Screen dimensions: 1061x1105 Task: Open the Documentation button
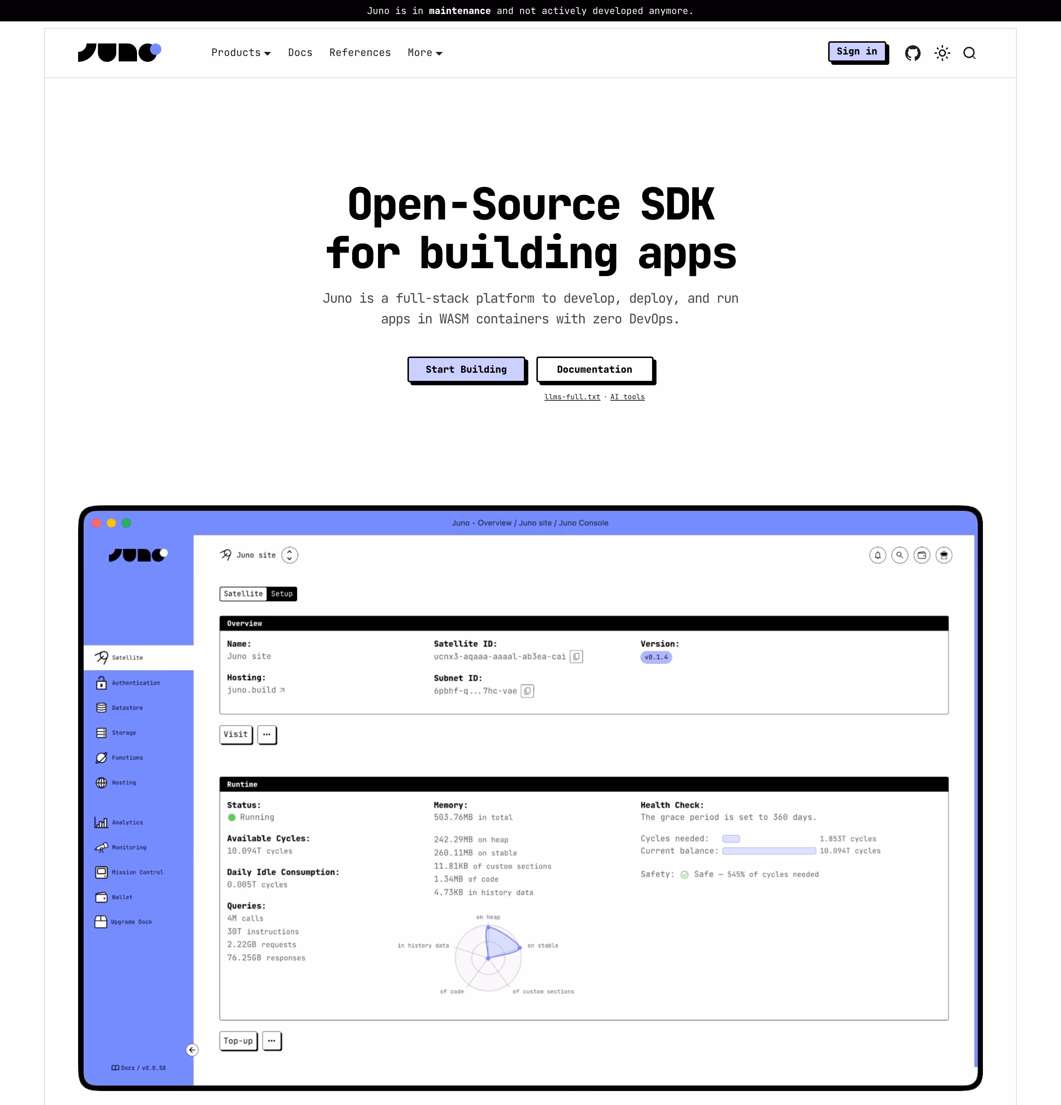tap(594, 369)
